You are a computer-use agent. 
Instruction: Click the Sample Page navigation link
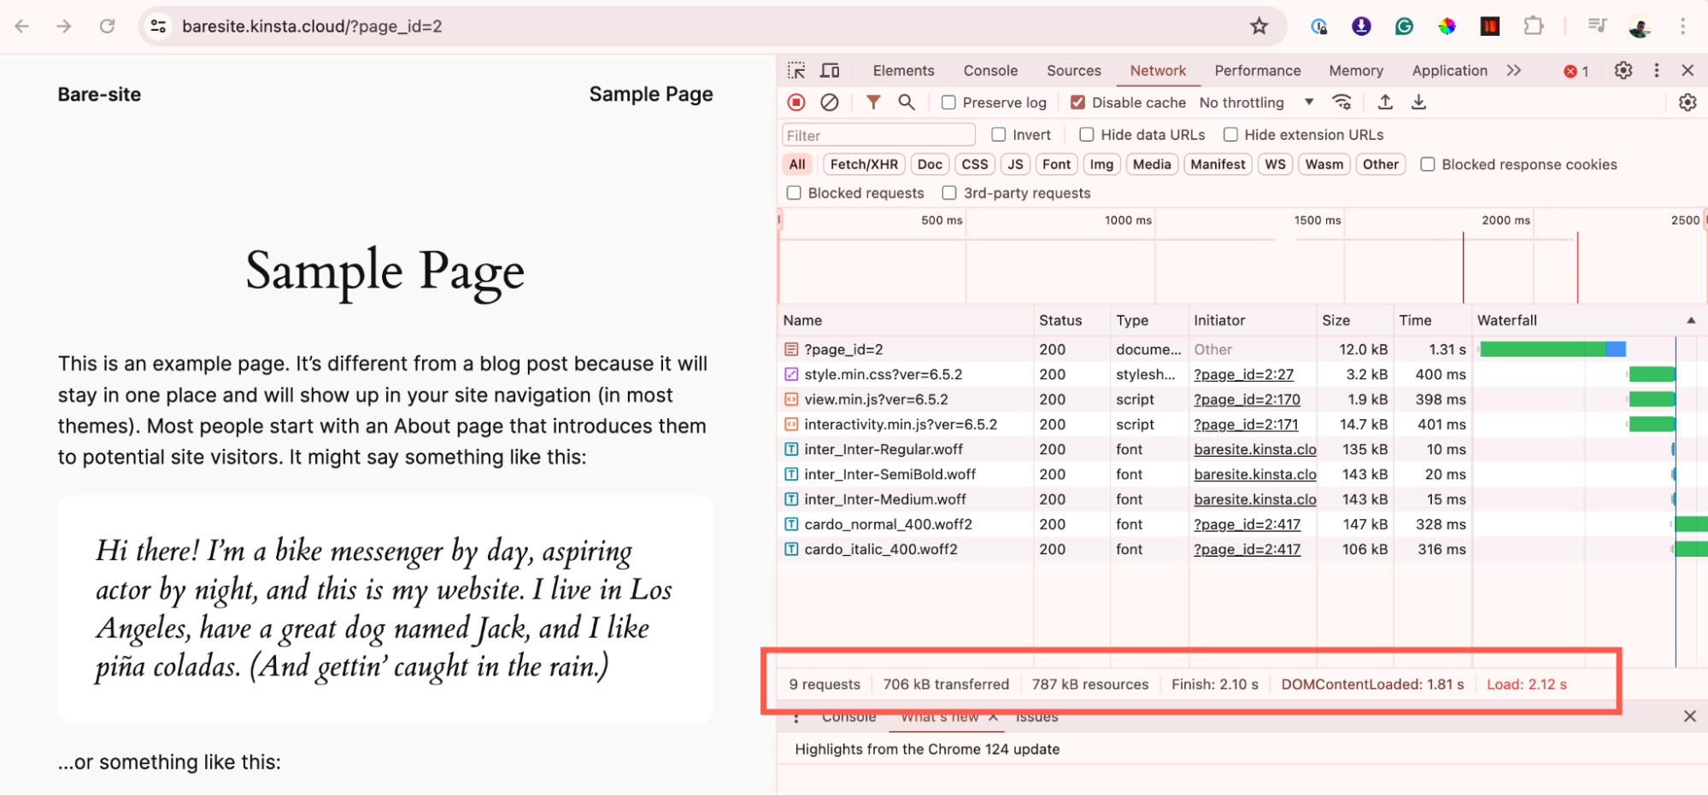pos(651,95)
